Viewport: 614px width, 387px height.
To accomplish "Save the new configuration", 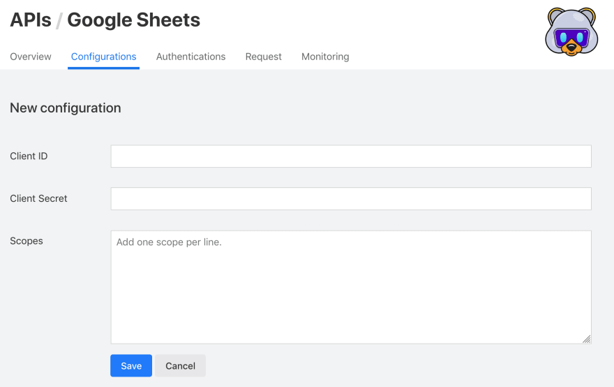I will (x=131, y=366).
